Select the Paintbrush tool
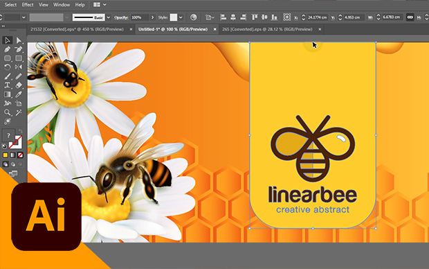429x269 pixels. tap(8, 76)
